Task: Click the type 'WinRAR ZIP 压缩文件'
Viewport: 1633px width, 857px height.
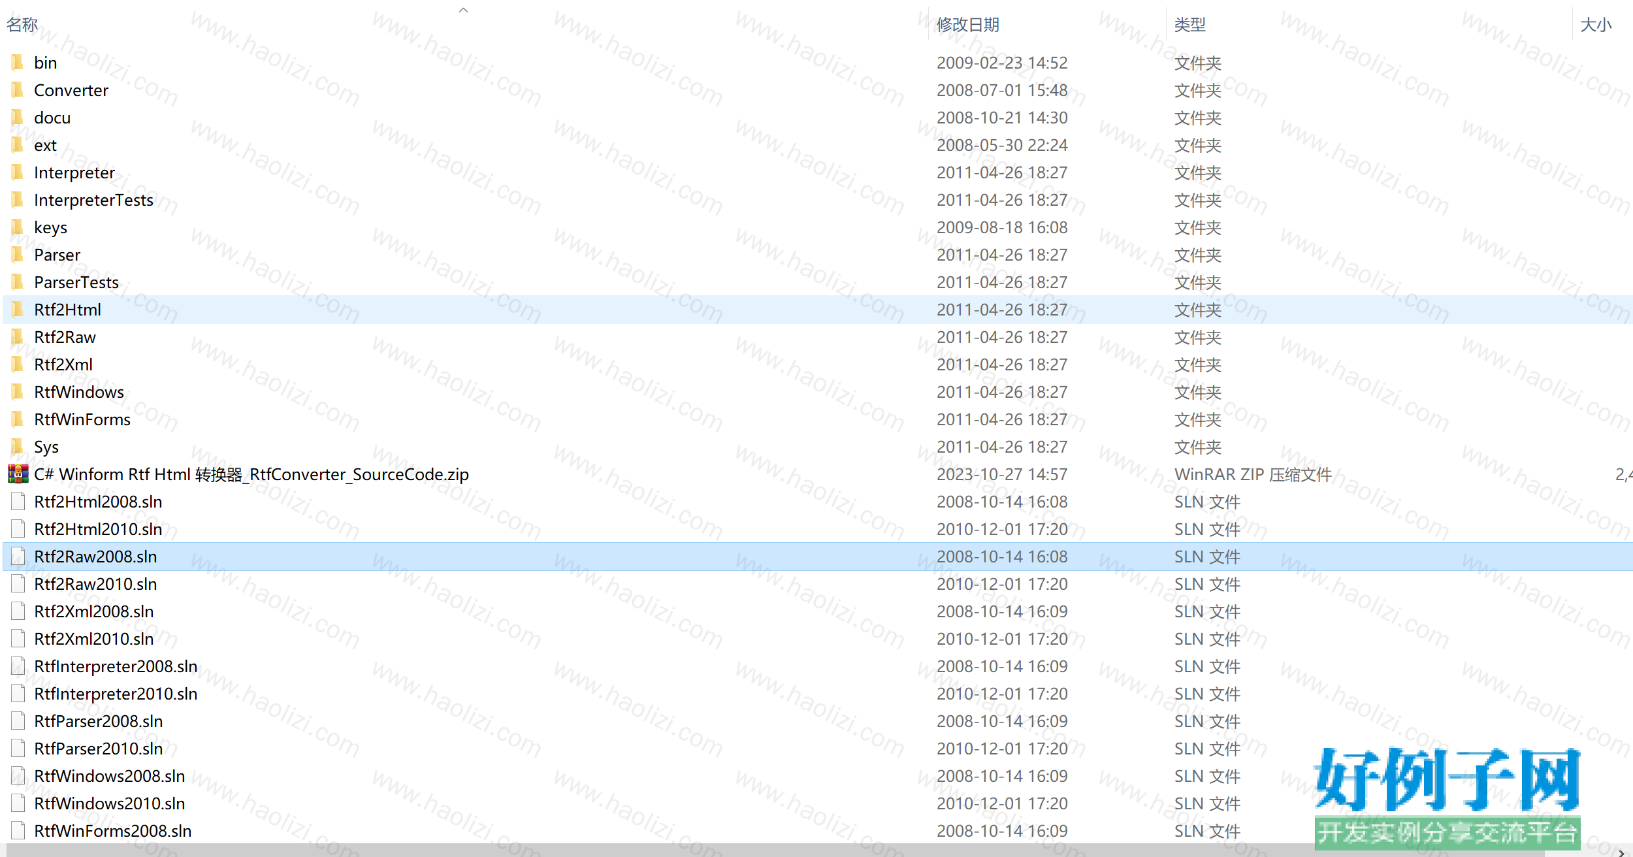Action: [x=1253, y=474]
